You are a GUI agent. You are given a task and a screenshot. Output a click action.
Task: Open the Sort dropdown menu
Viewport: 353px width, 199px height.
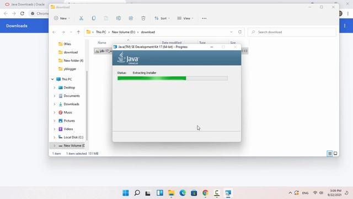(x=162, y=18)
